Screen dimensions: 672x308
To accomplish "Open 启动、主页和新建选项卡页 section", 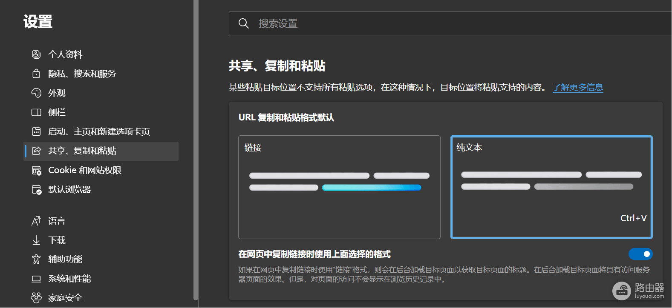I will [101, 131].
